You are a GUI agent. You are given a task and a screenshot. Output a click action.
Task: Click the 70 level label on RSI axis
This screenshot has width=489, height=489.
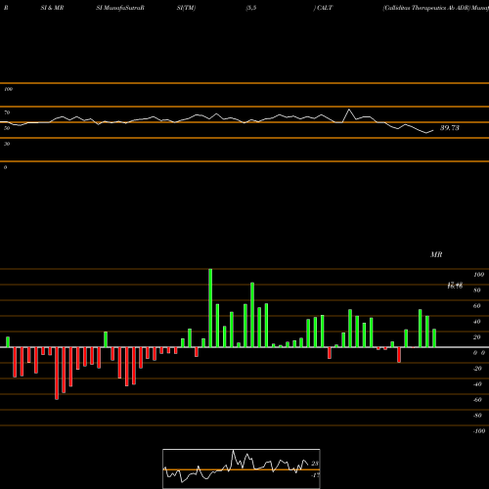tap(7, 112)
